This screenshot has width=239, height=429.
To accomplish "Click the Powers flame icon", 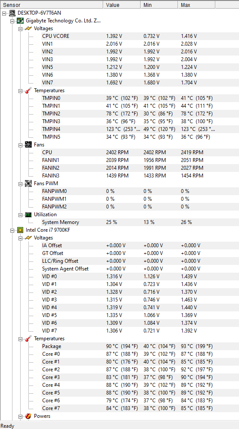I will pos(28,417).
